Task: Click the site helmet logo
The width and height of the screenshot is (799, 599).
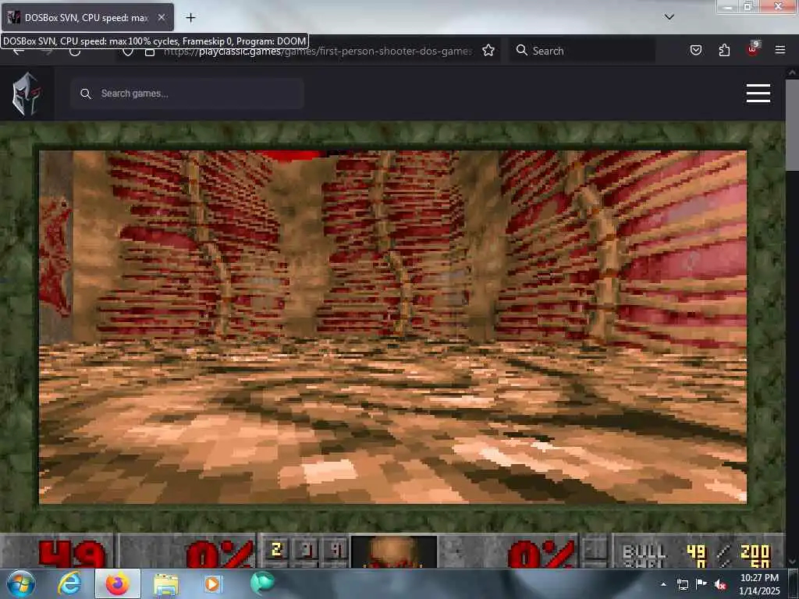Action: point(27,94)
